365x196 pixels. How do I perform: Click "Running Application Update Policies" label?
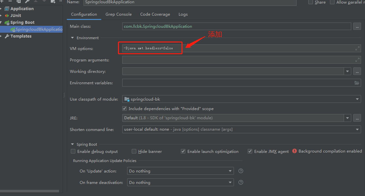[105, 161]
